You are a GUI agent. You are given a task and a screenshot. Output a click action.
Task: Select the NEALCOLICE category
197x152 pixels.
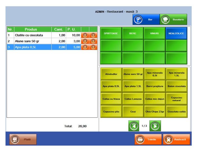pos(176,33)
